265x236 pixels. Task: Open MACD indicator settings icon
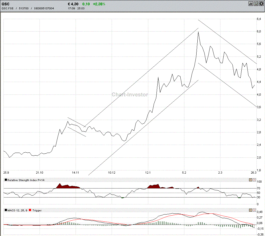click(x=250, y=210)
